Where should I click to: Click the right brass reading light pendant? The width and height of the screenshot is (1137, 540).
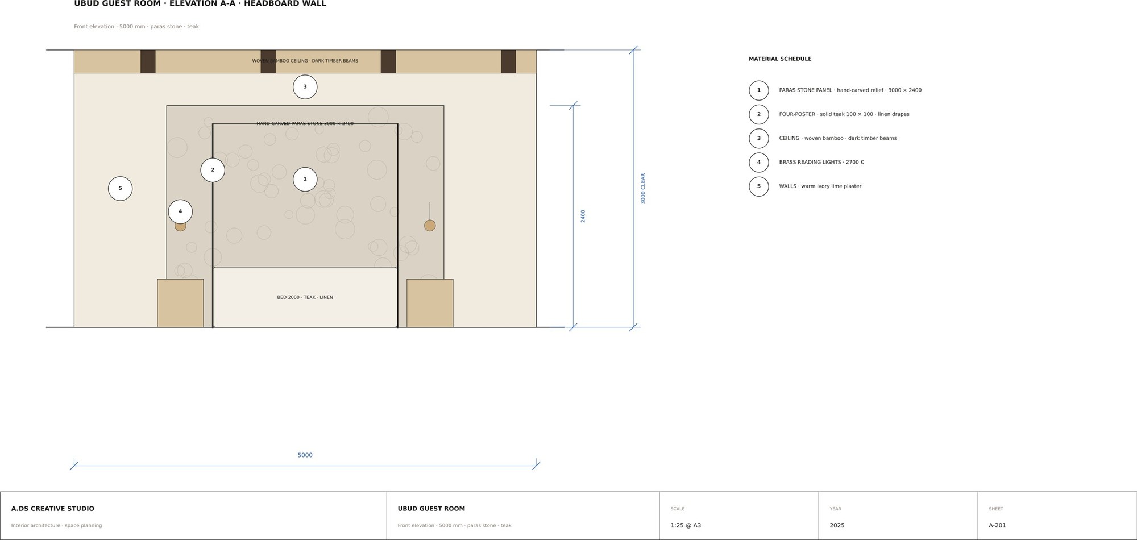[430, 225]
